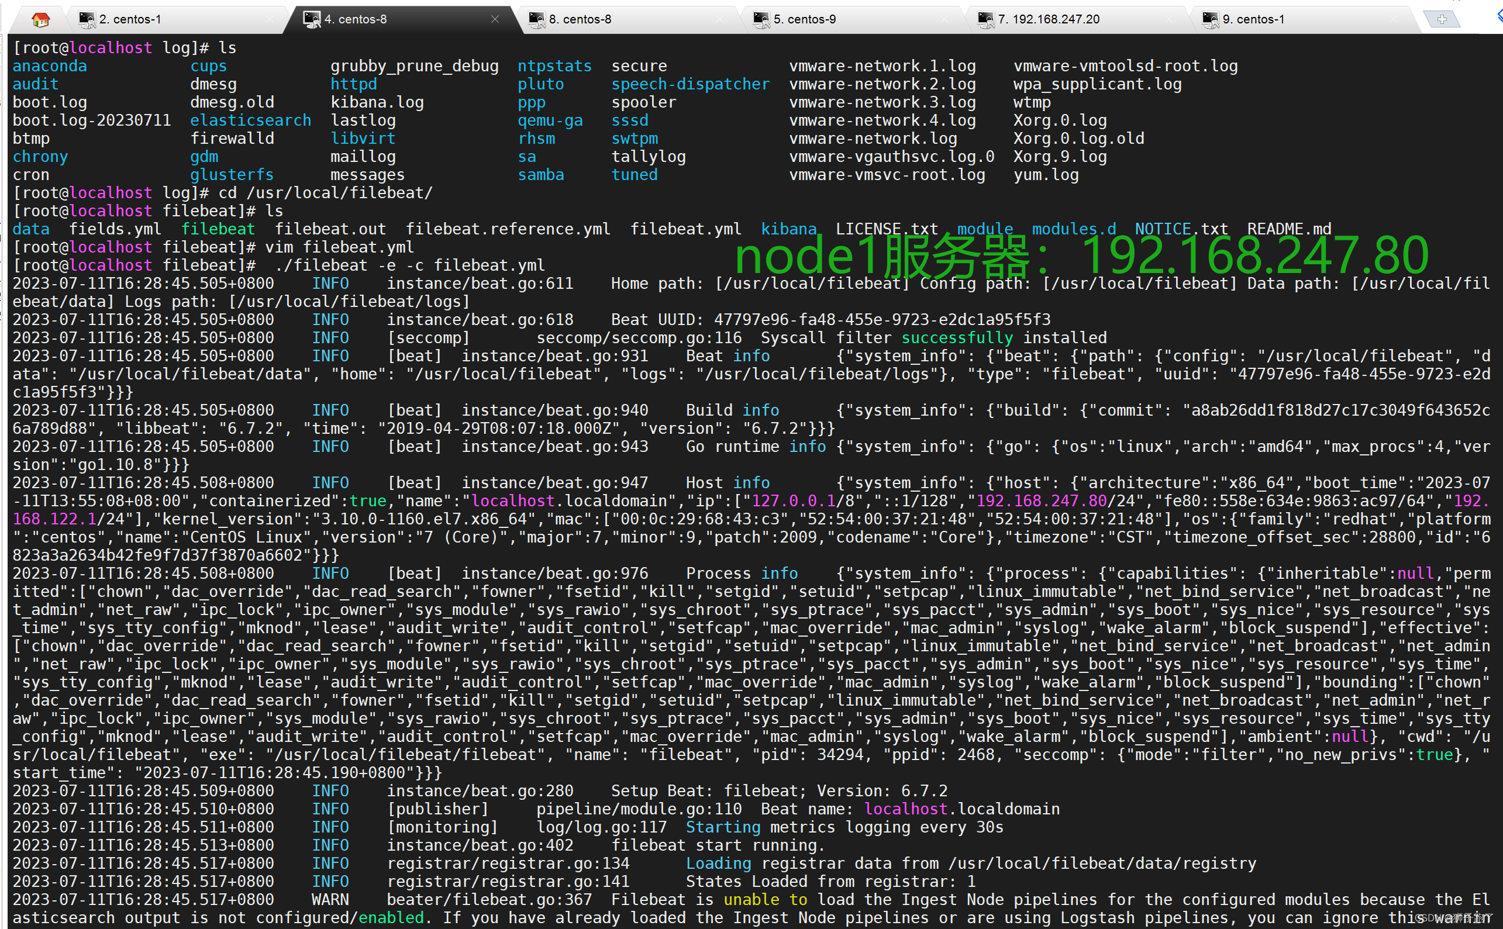Click 'filebeat.reference.yml' in listing
The image size is (1503, 929).
coord(508,229)
